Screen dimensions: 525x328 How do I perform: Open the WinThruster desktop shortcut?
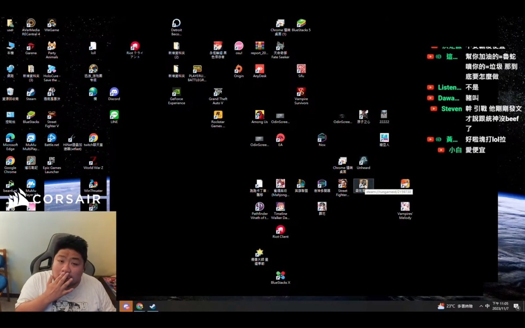[x=93, y=186]
